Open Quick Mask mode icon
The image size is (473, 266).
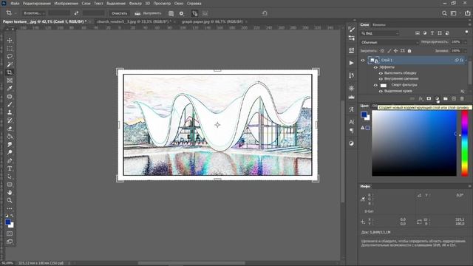[x=10, y=233]
